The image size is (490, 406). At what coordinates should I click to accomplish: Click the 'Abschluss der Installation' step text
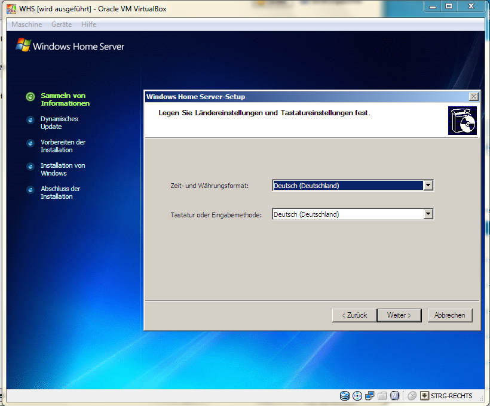point(60,192)
